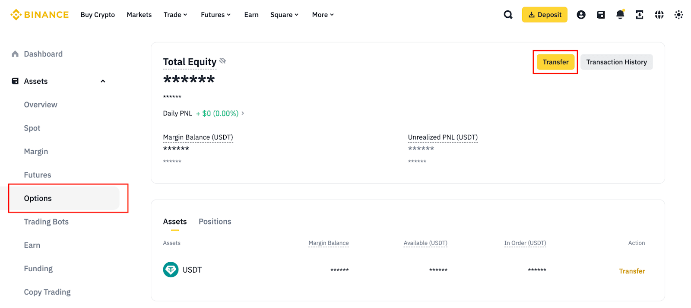Expand the Futures dropdown in header
Image resolution: width=691 pixels, height=308 pixels.
216,15
